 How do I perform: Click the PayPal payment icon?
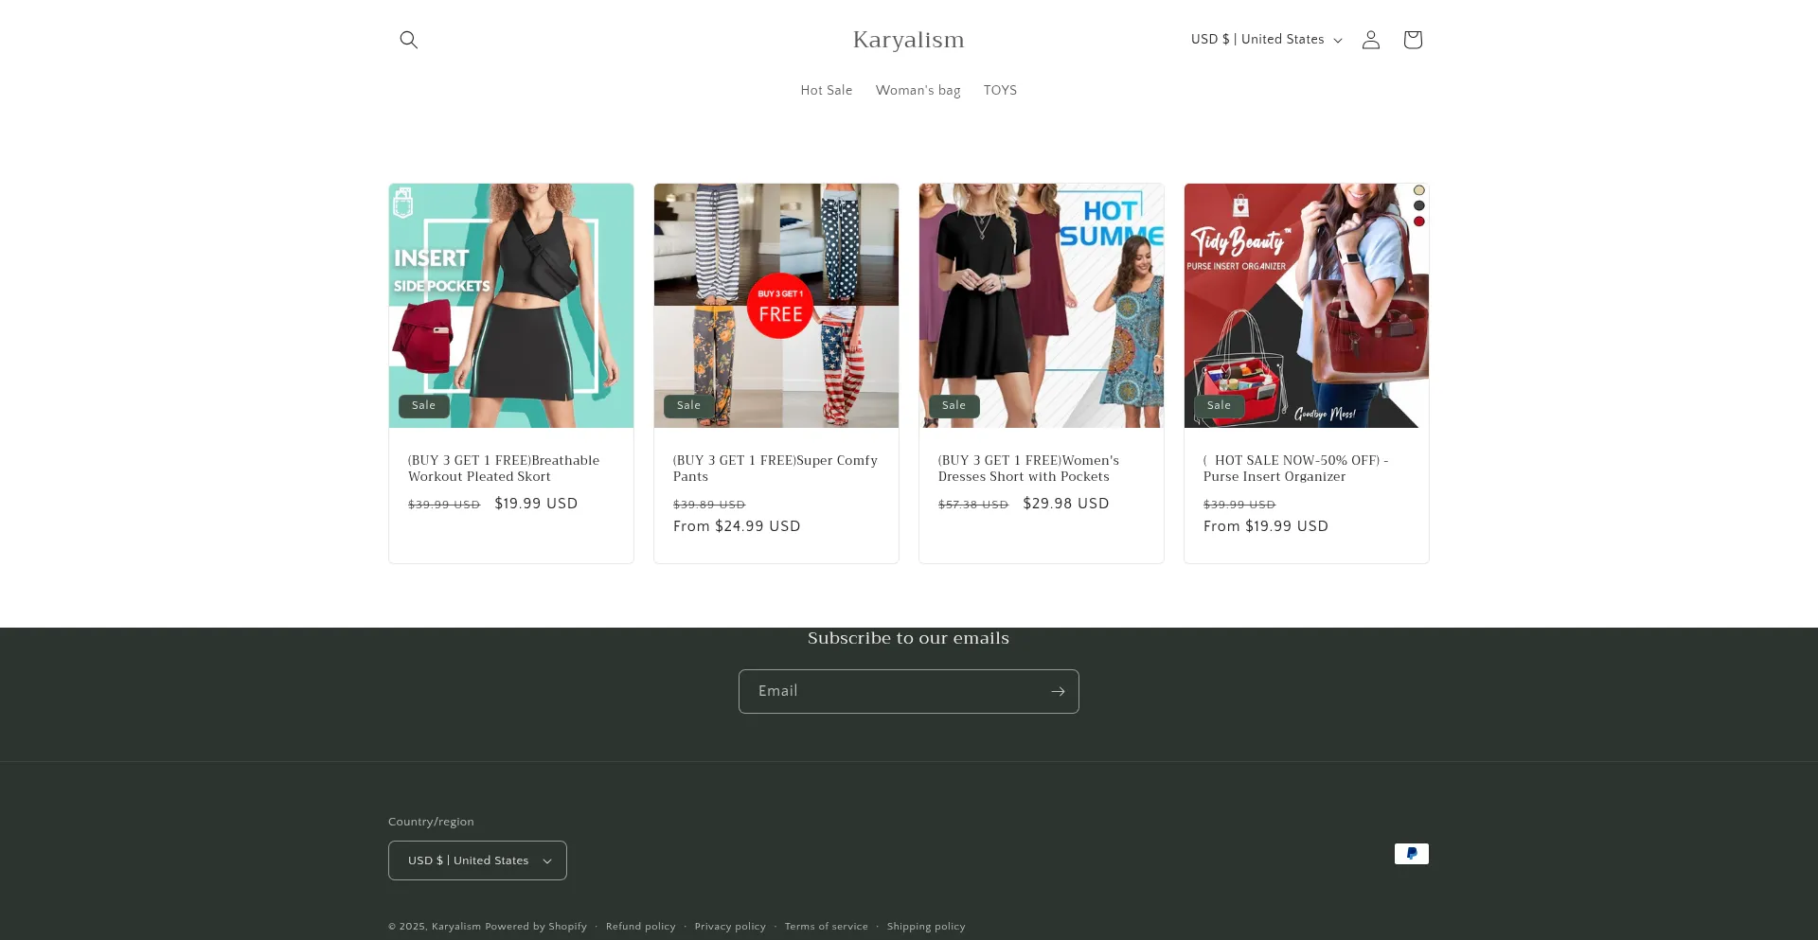tap(1411, 854)
